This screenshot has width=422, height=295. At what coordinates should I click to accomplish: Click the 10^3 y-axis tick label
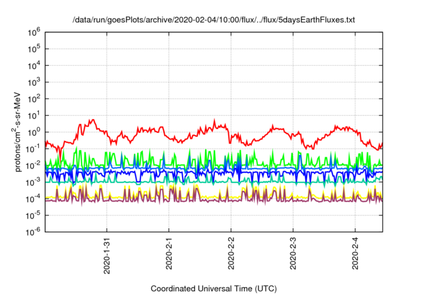[34, 82]
